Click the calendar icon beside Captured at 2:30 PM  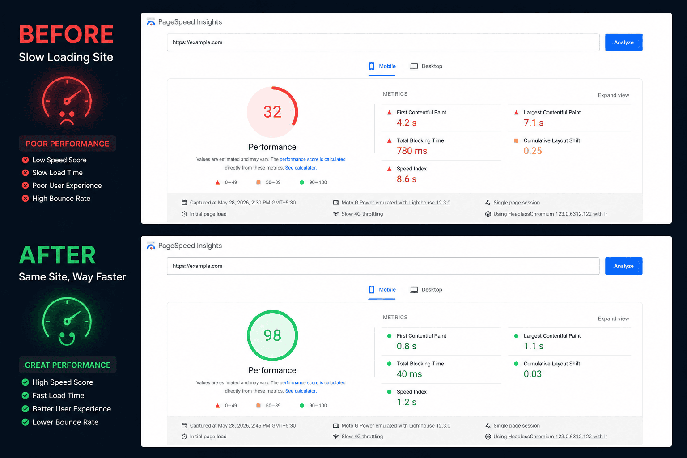(184, 203)
